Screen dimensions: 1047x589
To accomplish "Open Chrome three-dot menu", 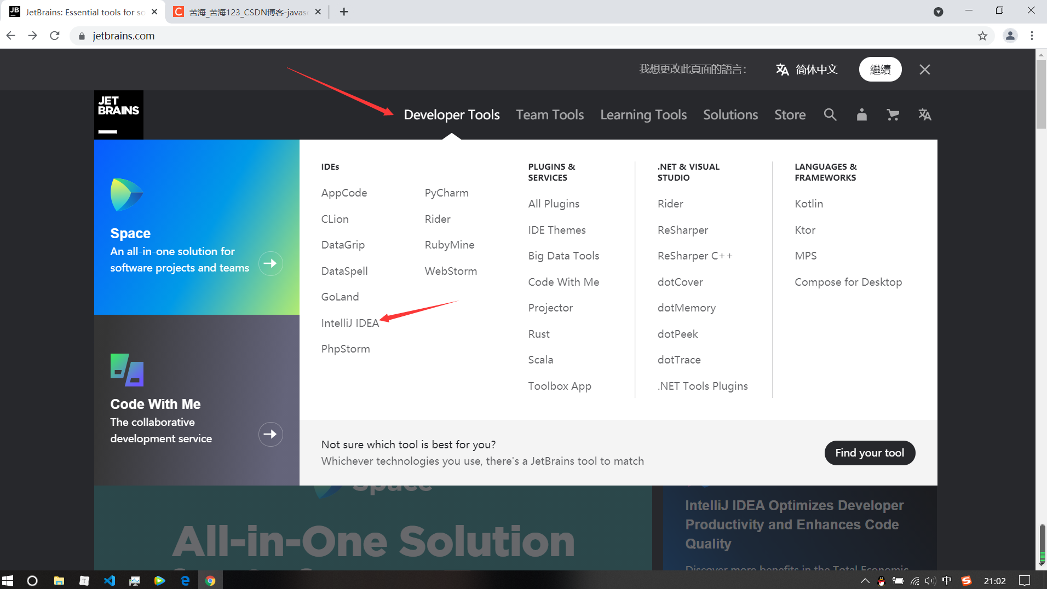I will [1032, 36].
